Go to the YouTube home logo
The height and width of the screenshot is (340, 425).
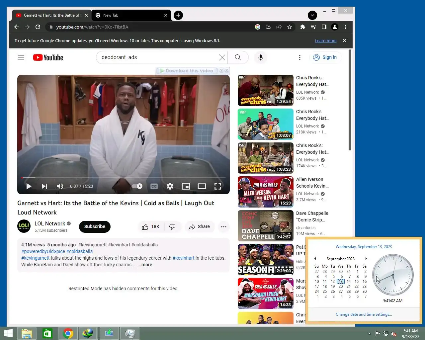[x=48, y=57]
